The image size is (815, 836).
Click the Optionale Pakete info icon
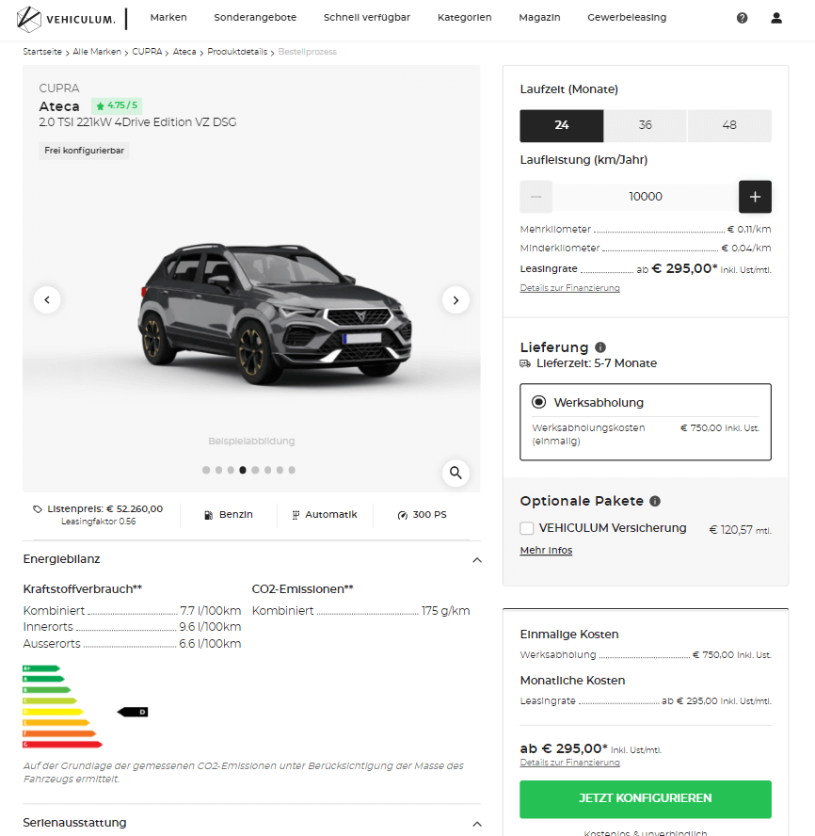(x=655, y=501)
